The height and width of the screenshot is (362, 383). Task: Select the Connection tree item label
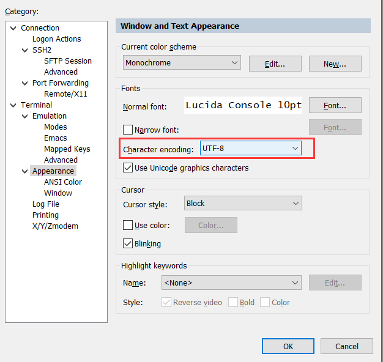(40, 28)
